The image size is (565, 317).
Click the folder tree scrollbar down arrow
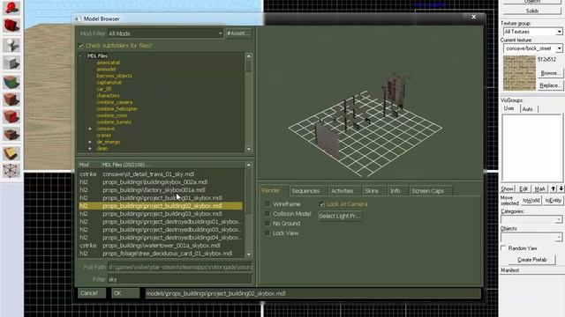click(249, 149)
